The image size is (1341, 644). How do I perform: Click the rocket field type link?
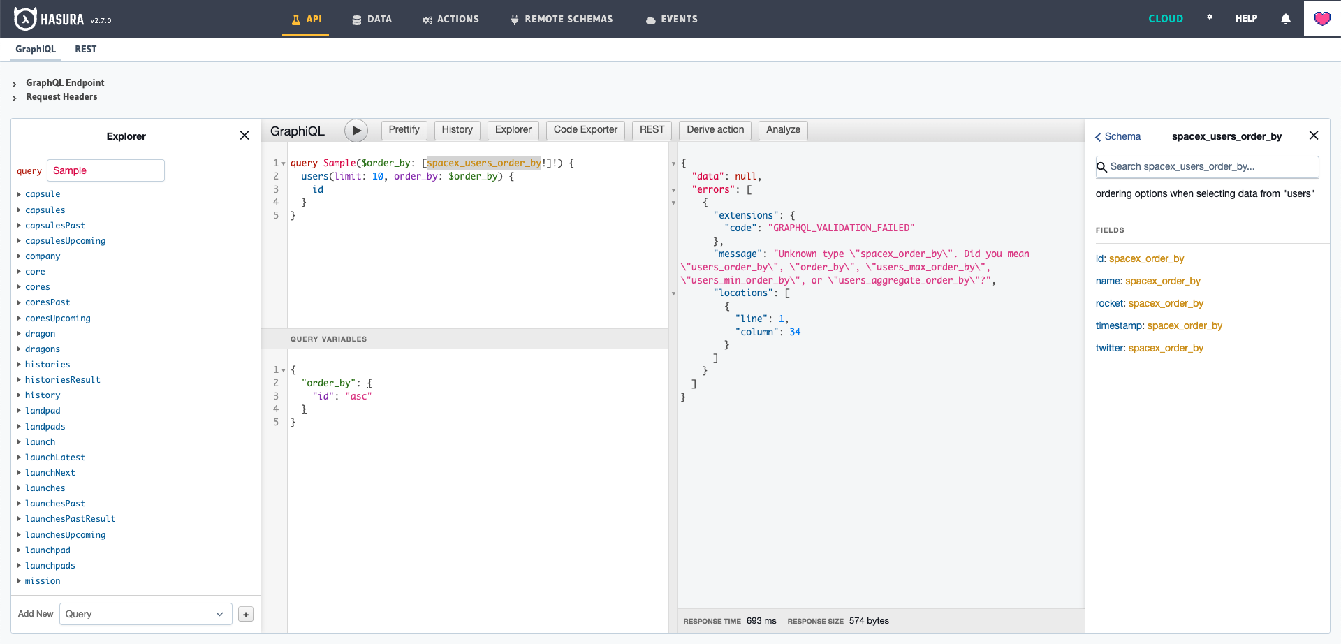coord(1166,303)
